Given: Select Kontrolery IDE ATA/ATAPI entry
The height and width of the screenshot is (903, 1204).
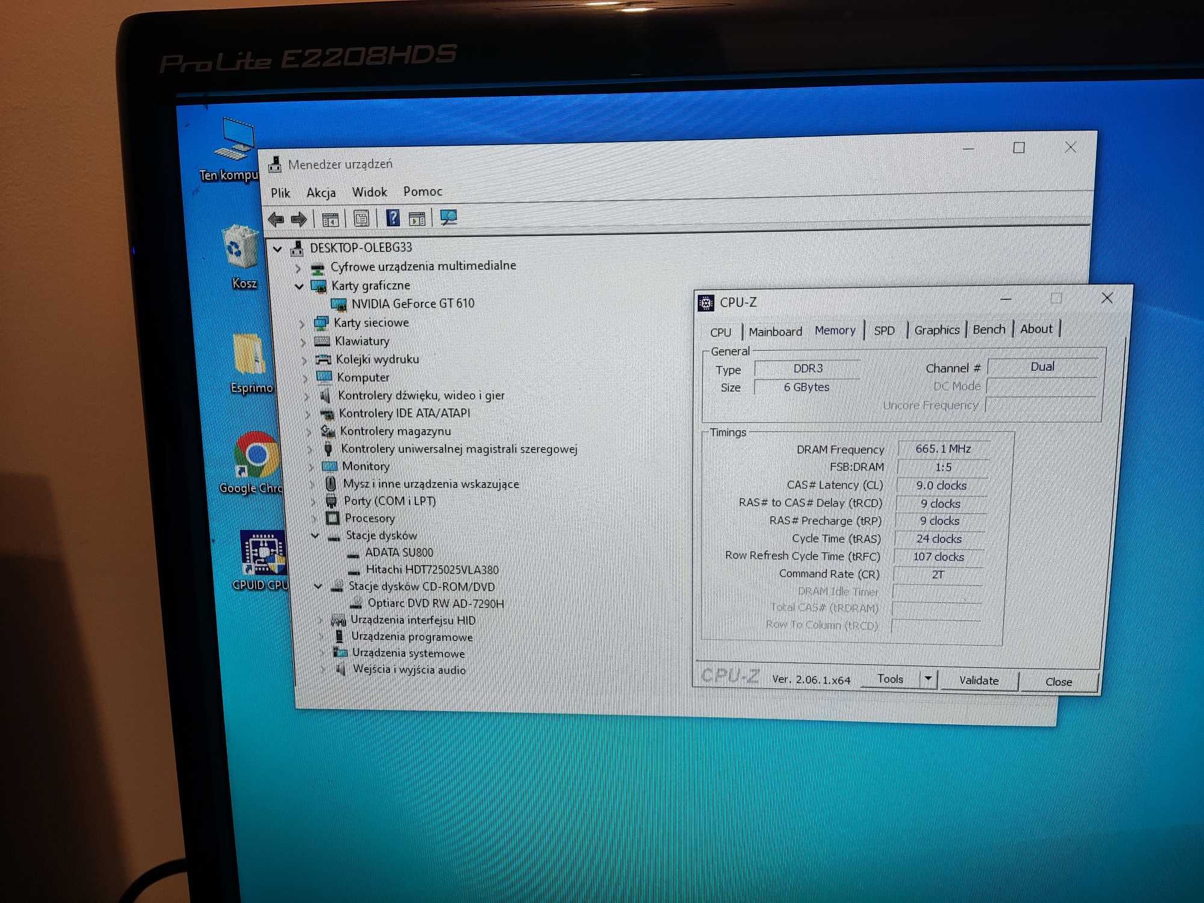Looking at the screenshot, I should [x=405, y=413].
